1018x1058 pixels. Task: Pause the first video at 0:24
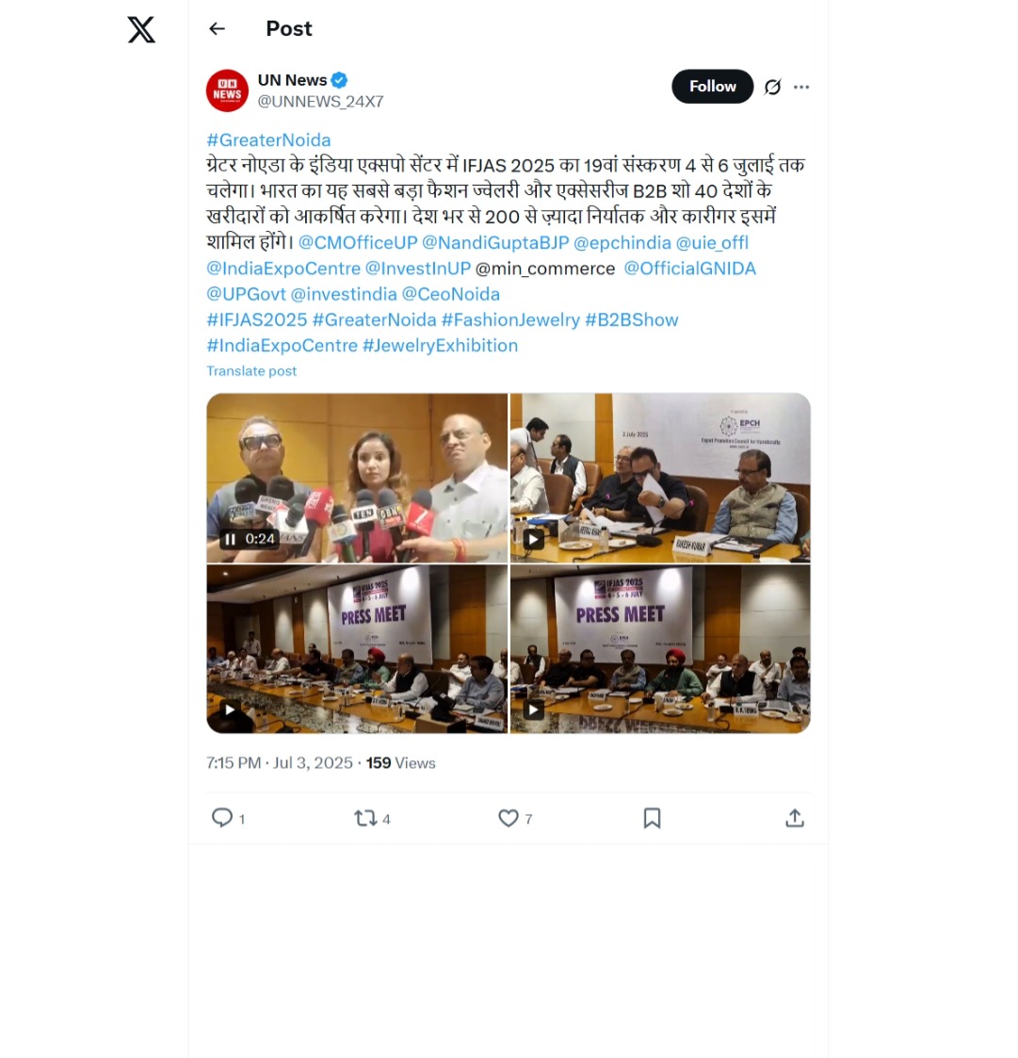tap(230, 539)
